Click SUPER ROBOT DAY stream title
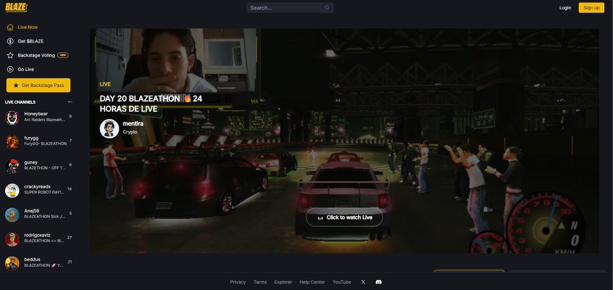This screenshot has height=290, width=613. click(44, 192)
